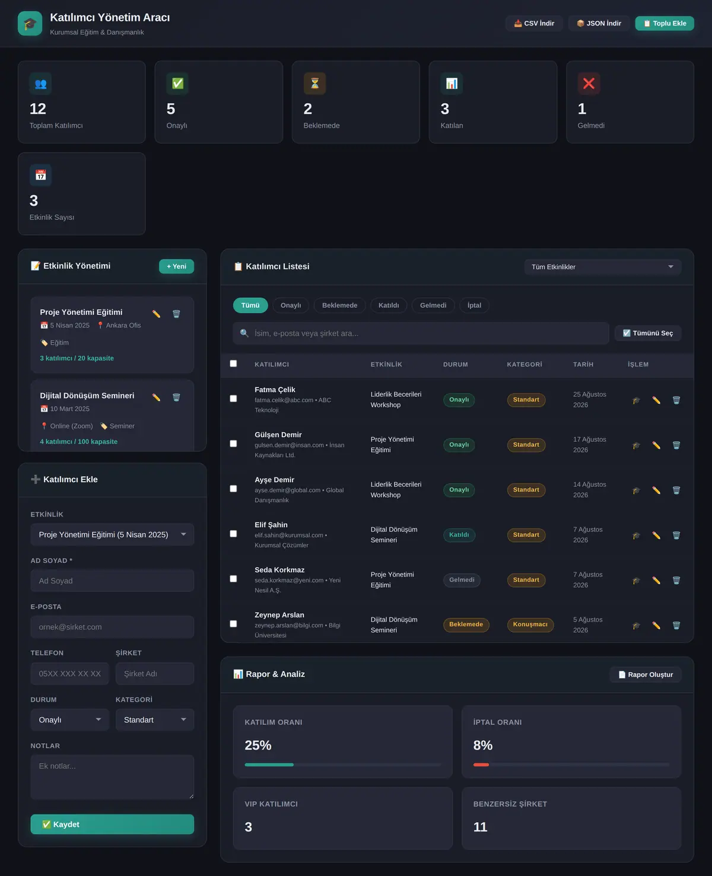Image resolution: width=712 pixels, height=876 pixels.
Task: Tick the Seda Korkmaz row checkbox
Action: (233, 579)
